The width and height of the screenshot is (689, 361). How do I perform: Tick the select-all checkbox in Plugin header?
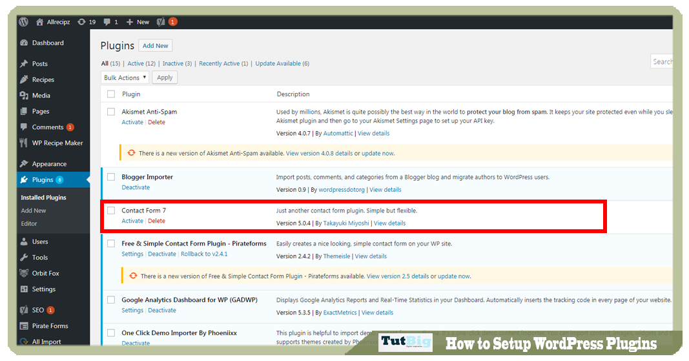point(111,94)
